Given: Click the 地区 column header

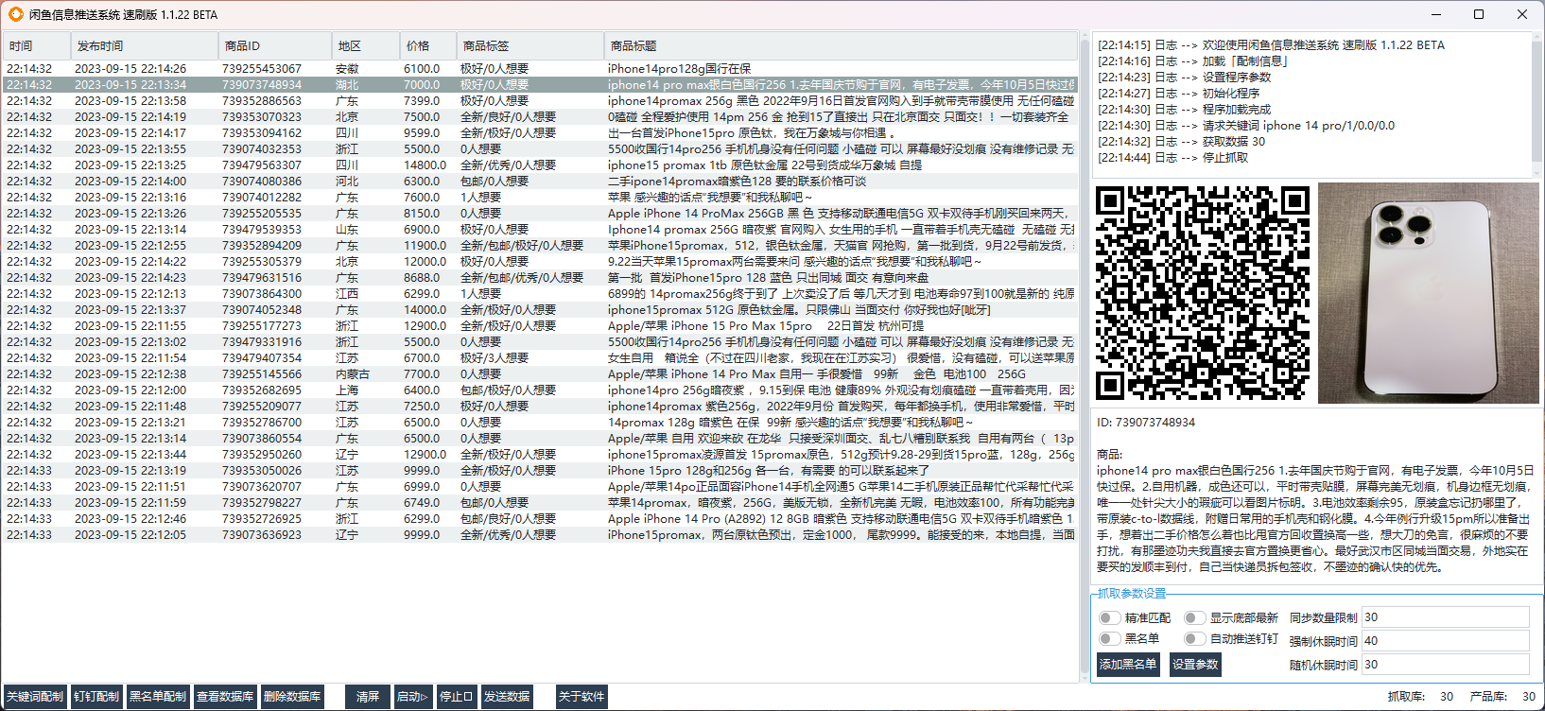Looking at the screenshot, I should pyautogui.click(x=366, y=45).
